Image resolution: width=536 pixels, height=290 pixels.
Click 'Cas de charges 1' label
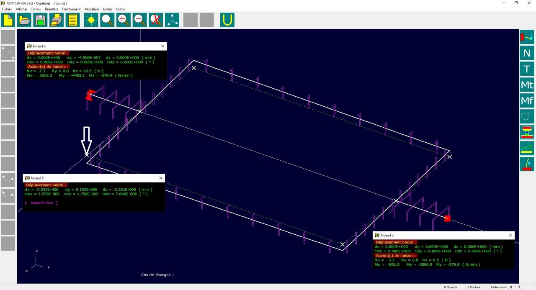pos(157,275)
